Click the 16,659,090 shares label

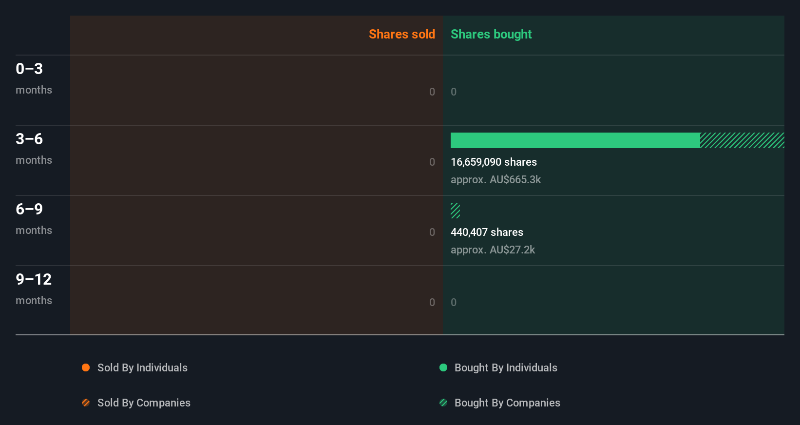pyautogui.click(x=494, y=162)
